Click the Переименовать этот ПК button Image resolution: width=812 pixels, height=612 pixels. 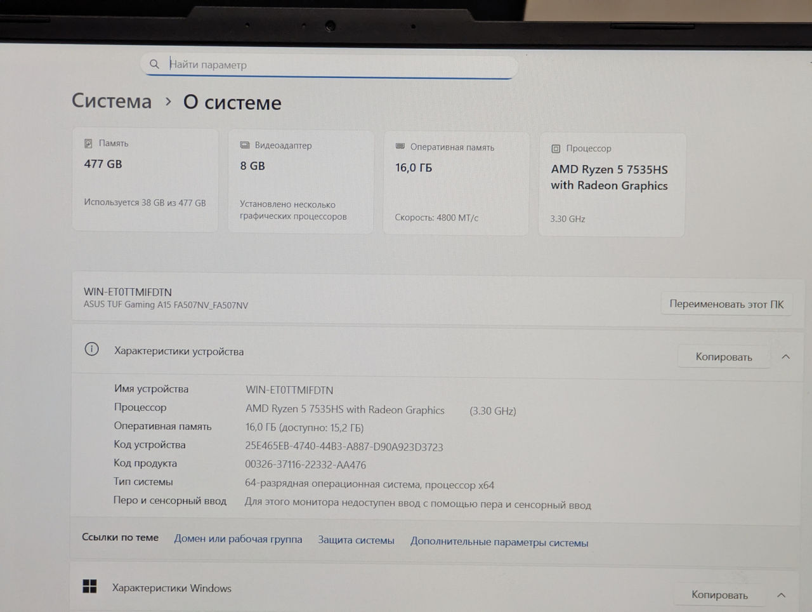tap(726, 304)
